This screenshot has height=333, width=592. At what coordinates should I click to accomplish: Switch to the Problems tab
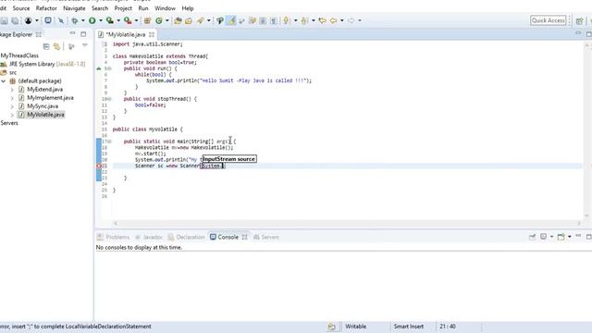pyautogui.click(x=113, y=237)
